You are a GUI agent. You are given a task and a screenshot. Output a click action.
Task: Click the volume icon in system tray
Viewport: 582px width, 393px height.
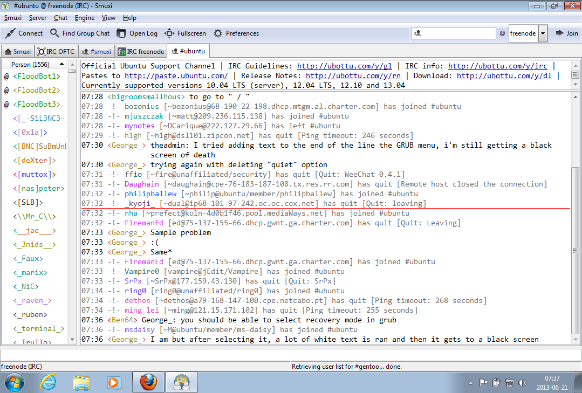522,383
